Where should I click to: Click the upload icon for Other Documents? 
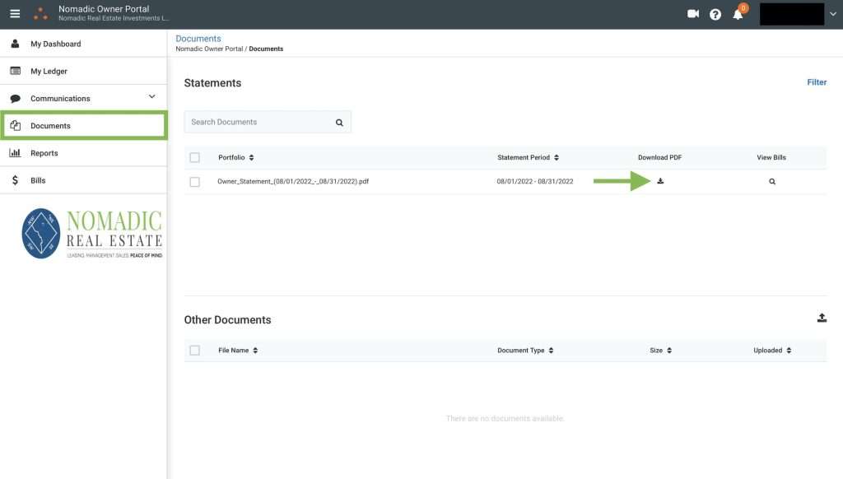(x=821, y=319)
